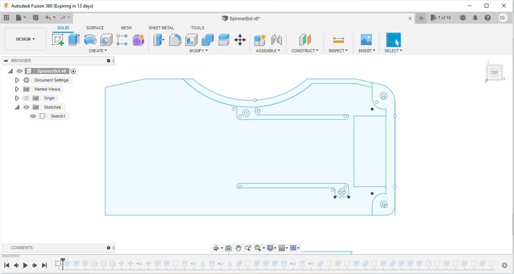
Task: Open the Job Status clock icon
Action: tap(463, 18)
